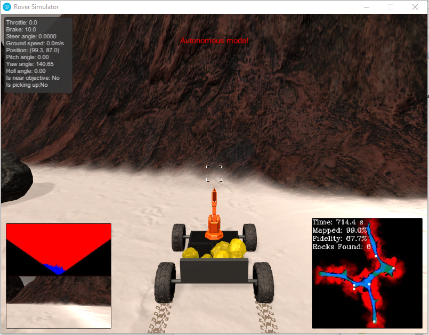Click the blue mapped path on world map
Screen dimensions: 429x335
(364, 283)
